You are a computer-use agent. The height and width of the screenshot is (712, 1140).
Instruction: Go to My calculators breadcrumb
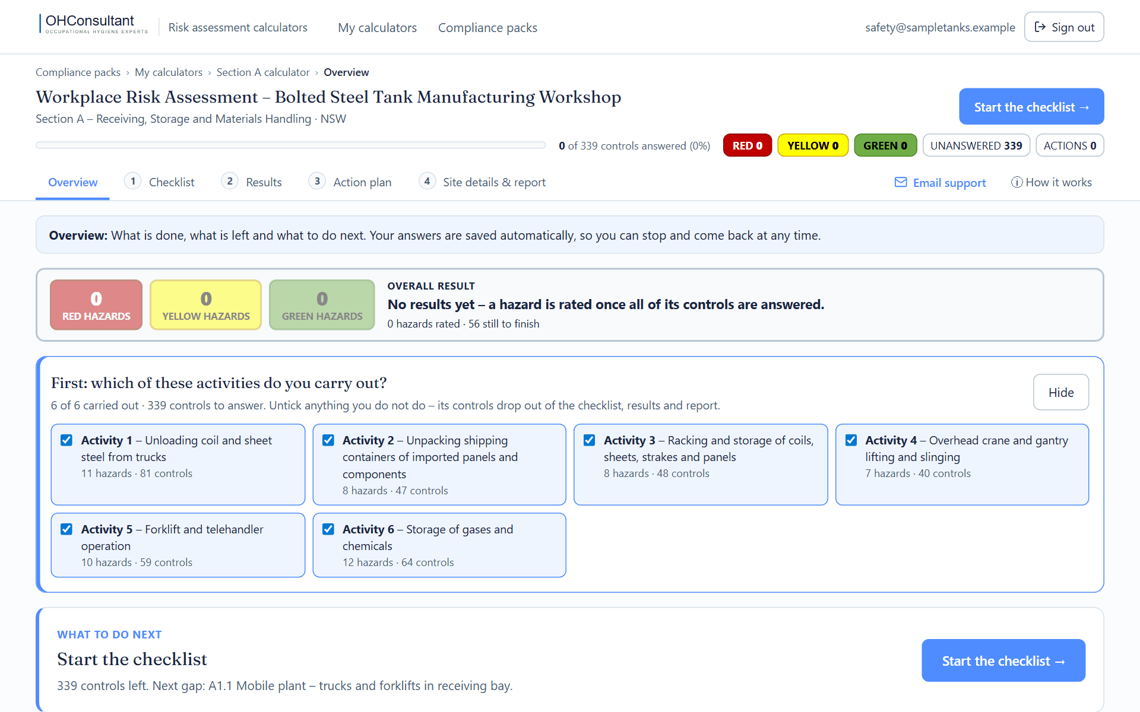169,72
